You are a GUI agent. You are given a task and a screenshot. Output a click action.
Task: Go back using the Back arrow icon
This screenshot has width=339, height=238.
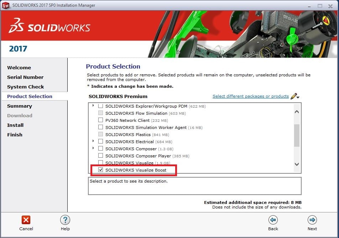coord(273,220)
